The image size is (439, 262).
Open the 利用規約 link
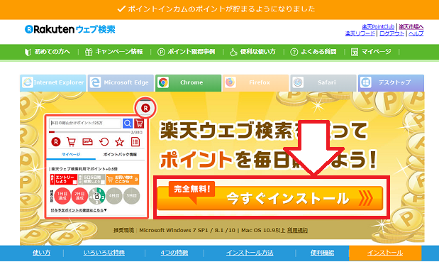tap(297, 231)
